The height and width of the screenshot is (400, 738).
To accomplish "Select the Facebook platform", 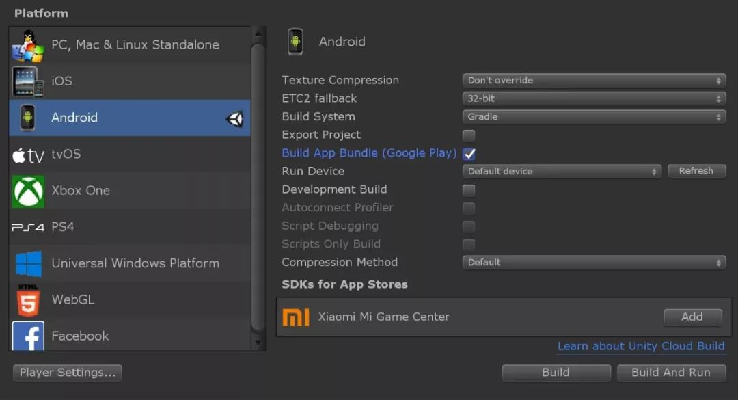I will 130,334.
